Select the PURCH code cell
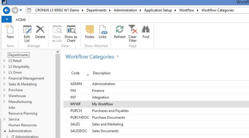 click(x=76, y=111)
